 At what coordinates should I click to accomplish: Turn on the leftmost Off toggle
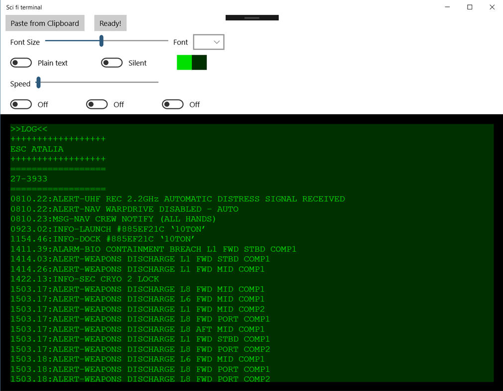(x=20, y=104)
